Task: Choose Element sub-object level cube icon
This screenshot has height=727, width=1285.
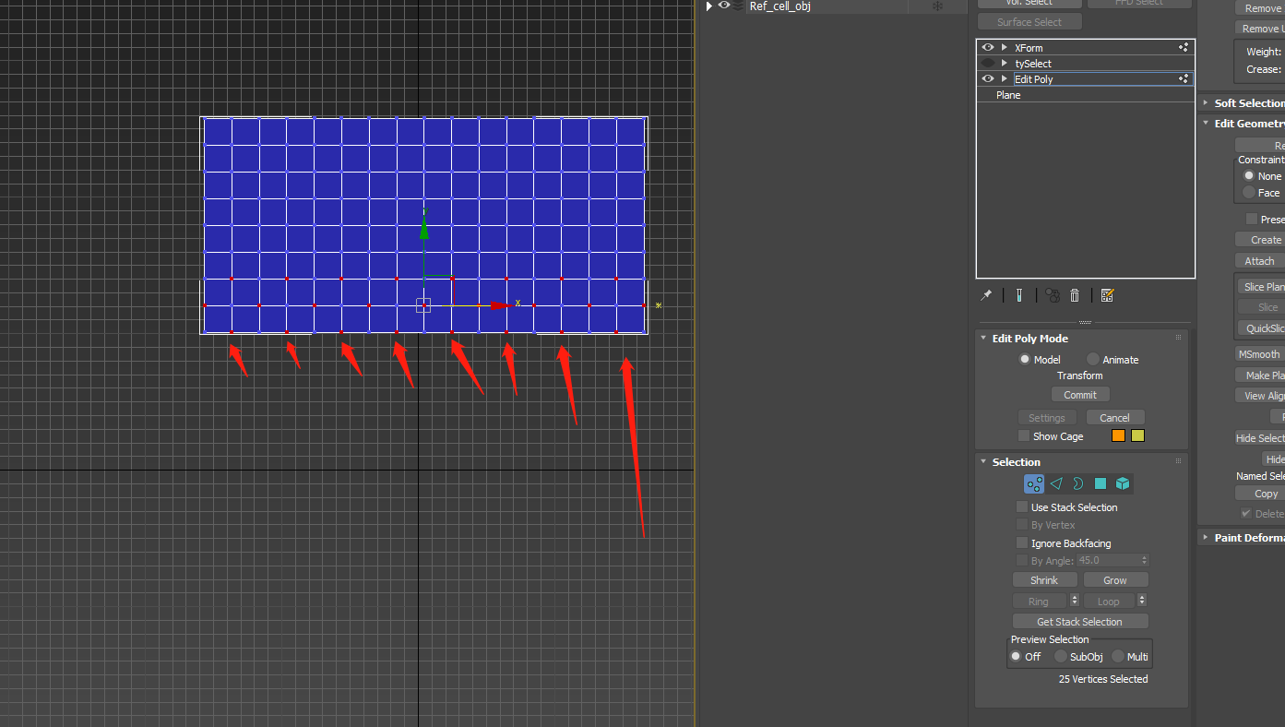Action: point(1123,483)
